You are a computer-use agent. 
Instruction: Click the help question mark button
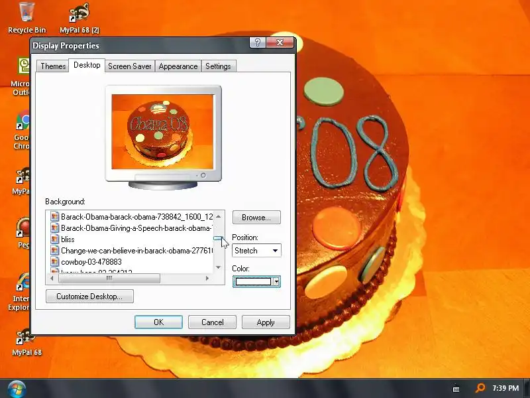click(258, 42)
